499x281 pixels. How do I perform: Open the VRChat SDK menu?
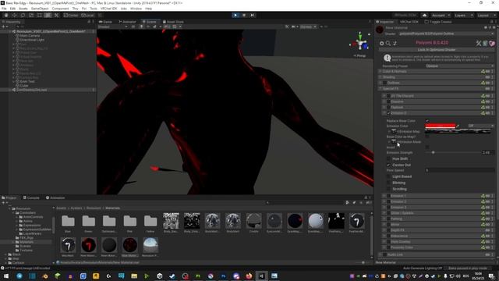click(109, 9)
